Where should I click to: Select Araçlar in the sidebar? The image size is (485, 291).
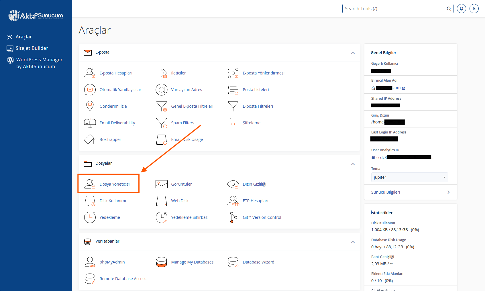pyautogui.click(x=23, y=37)
